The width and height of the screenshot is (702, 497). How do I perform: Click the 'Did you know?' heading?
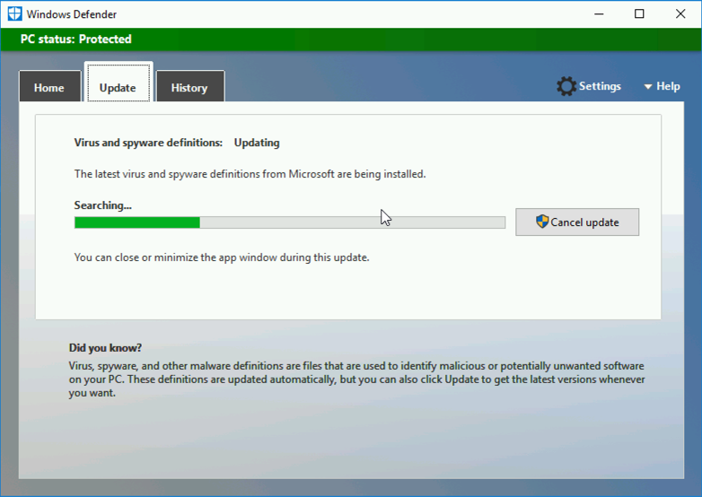[105, 347]
